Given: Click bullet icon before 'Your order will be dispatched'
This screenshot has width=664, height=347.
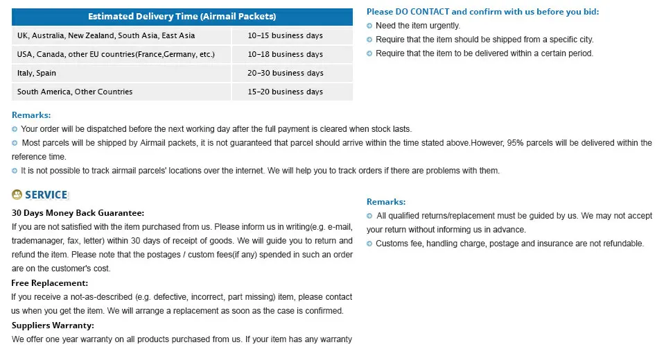Looking at the screenshot, I should (15, 129).
